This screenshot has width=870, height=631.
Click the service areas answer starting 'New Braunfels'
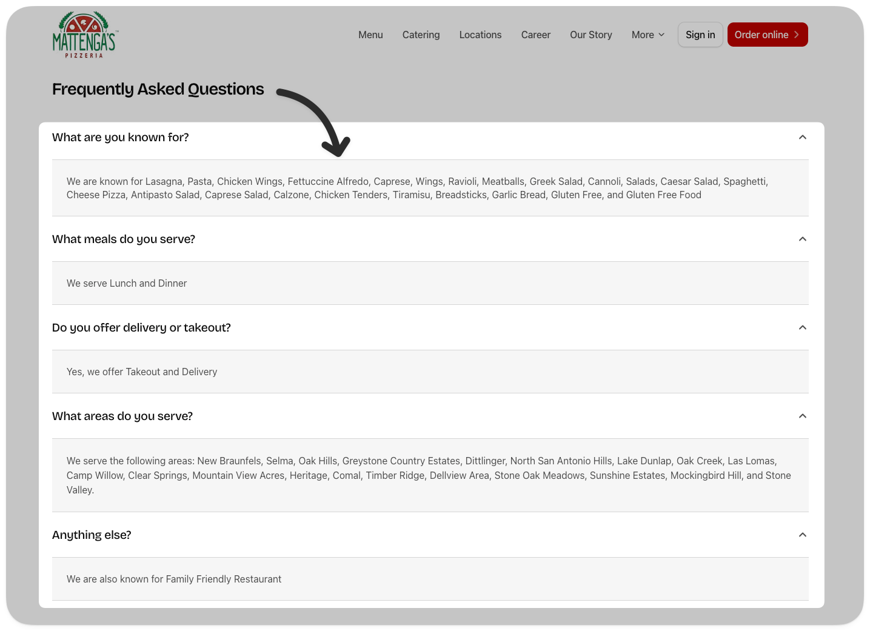point(429,475)
